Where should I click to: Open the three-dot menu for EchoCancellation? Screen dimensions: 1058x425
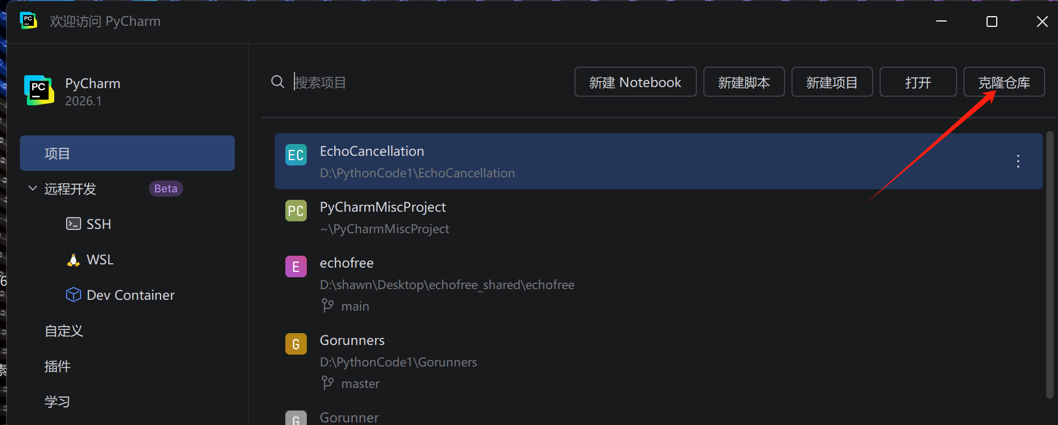click(1018, 161)
